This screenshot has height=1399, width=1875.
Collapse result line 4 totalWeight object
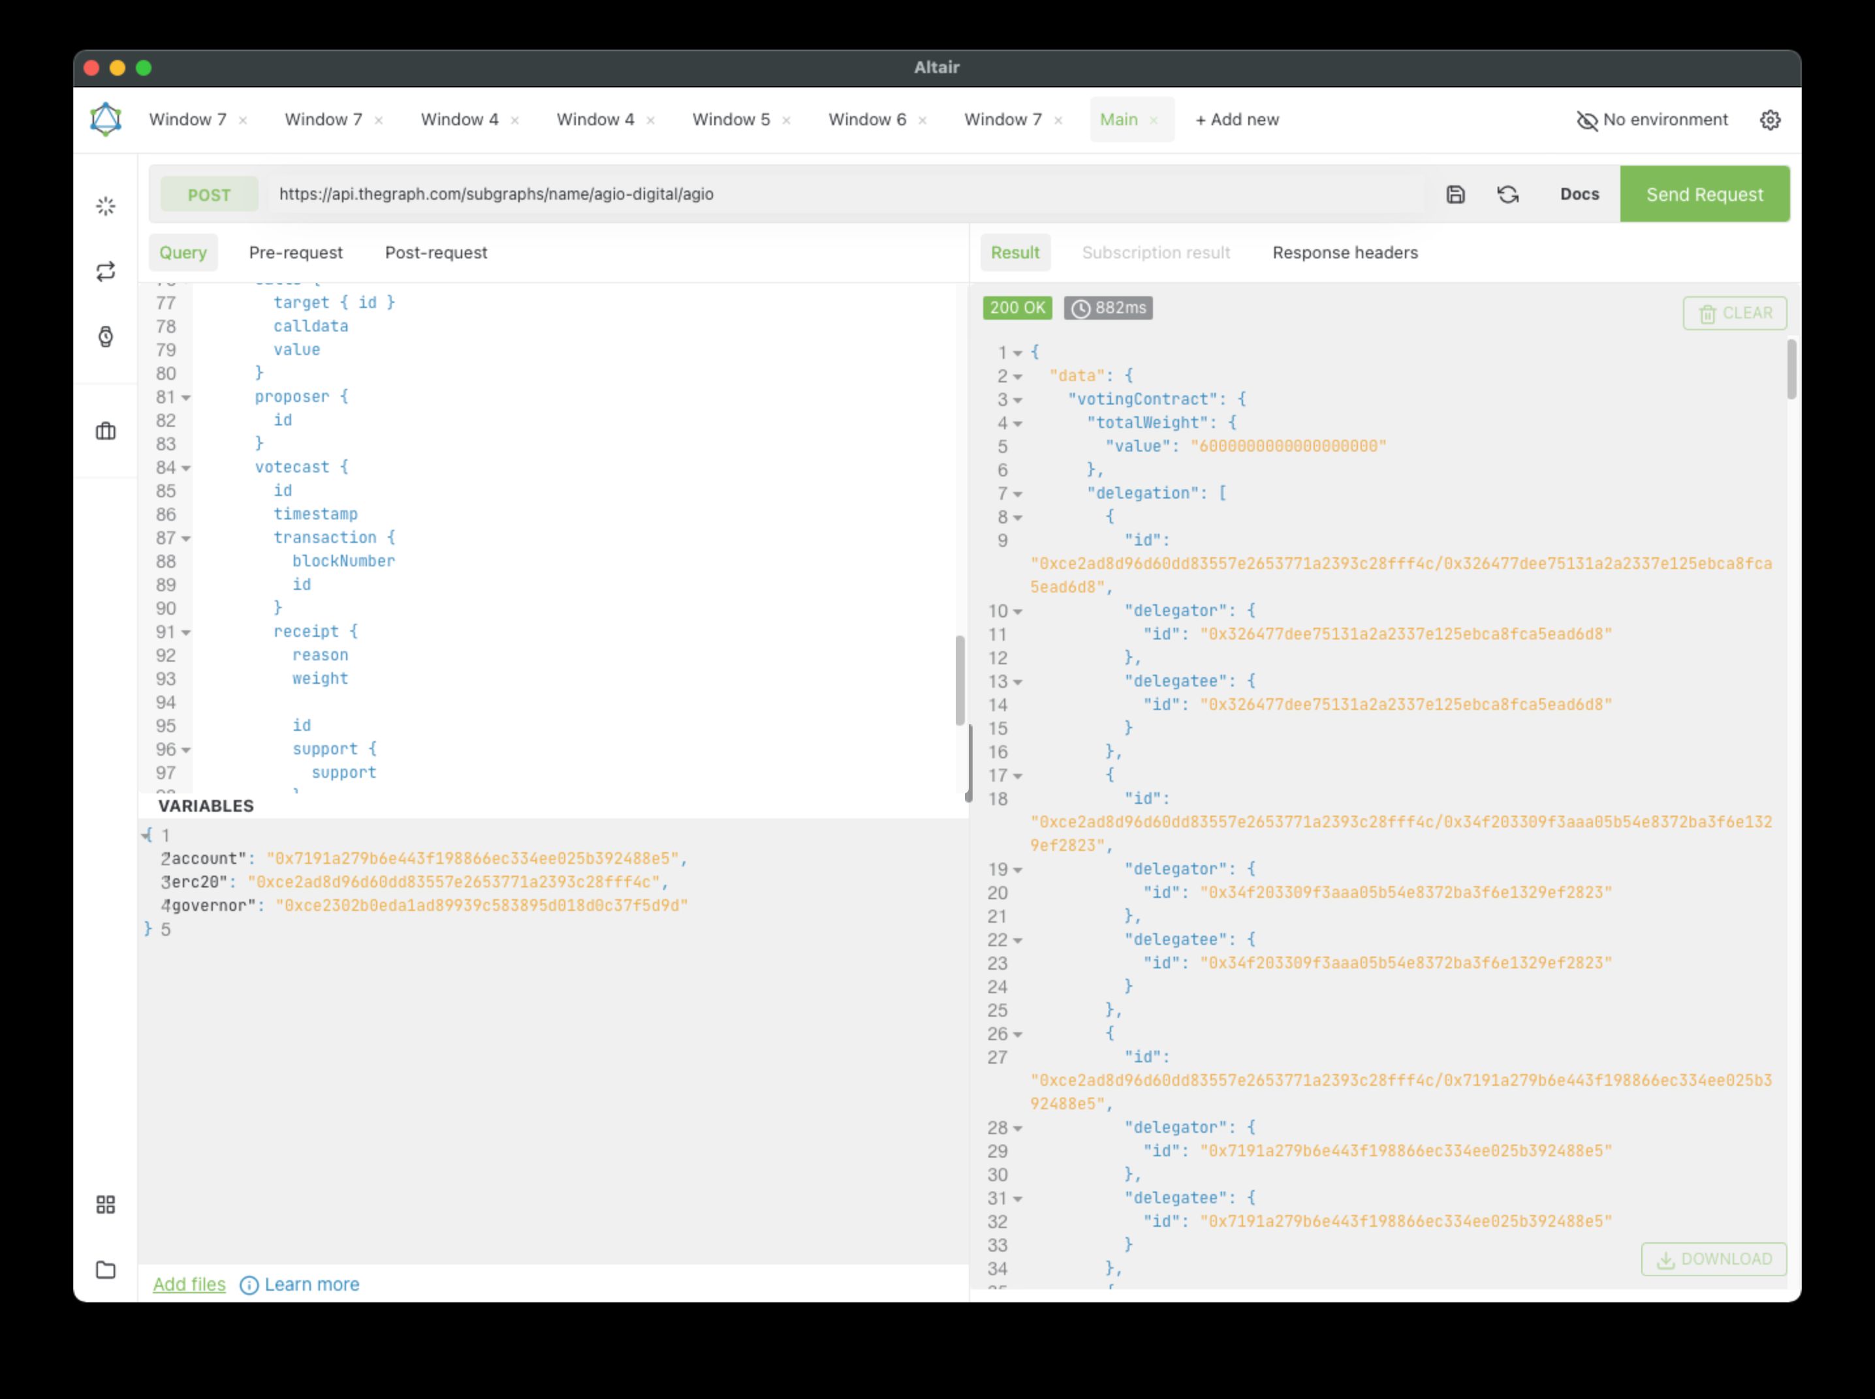pos(1018,423)
